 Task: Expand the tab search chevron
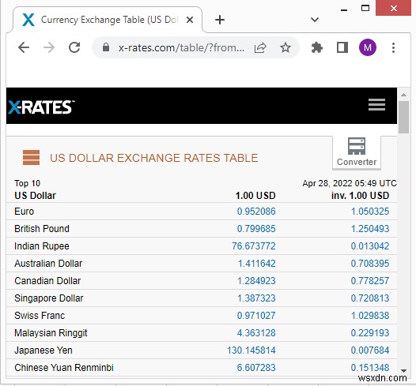[315, 20]
